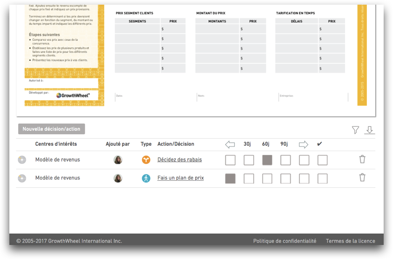Viewport: 393px width, 259px height.
Task: Check 90j box for Décidez des rabais
Action: [x=285, y=160]
